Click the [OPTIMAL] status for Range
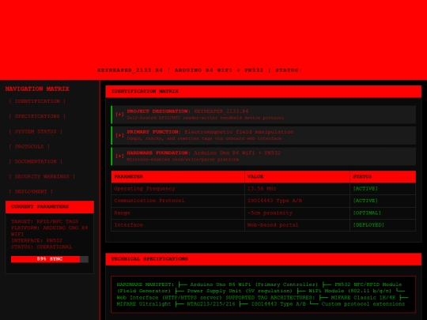 click(x=367, y=213)
